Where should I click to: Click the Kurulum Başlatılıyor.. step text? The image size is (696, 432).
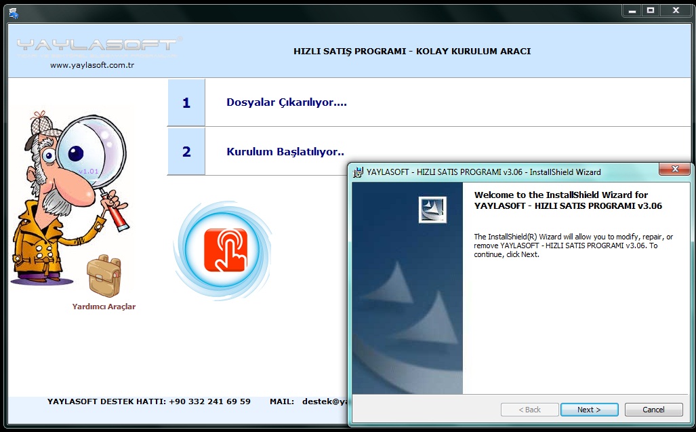pos(285,152)
